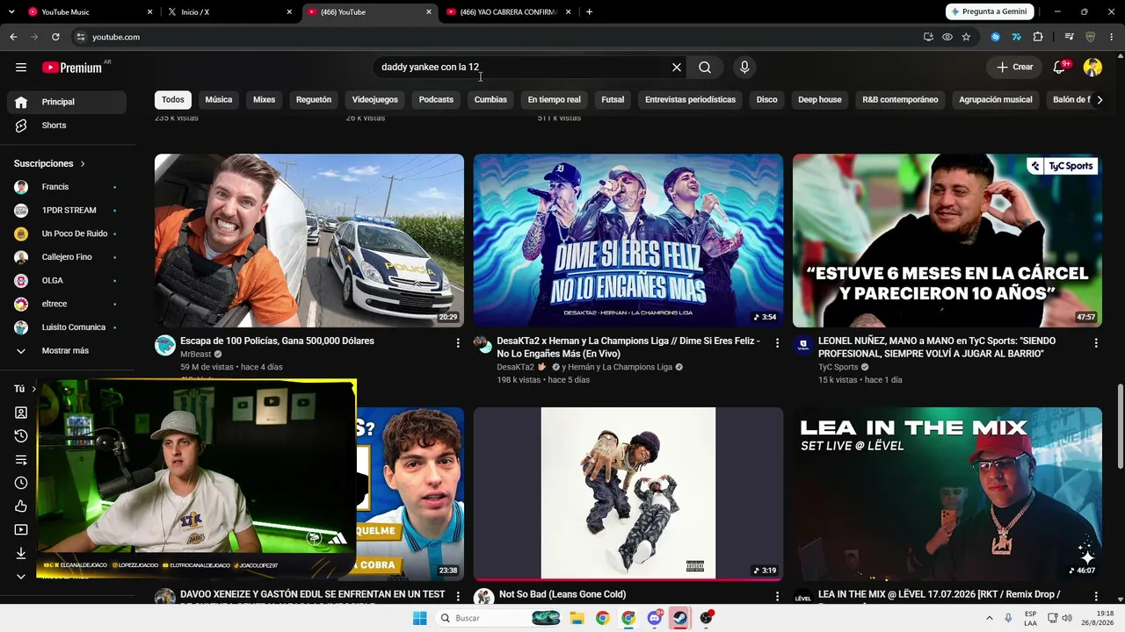Open options menu for LEONEL NUÑEZ video
The image size is (1125, 632).
click(x=1096, y=343)
